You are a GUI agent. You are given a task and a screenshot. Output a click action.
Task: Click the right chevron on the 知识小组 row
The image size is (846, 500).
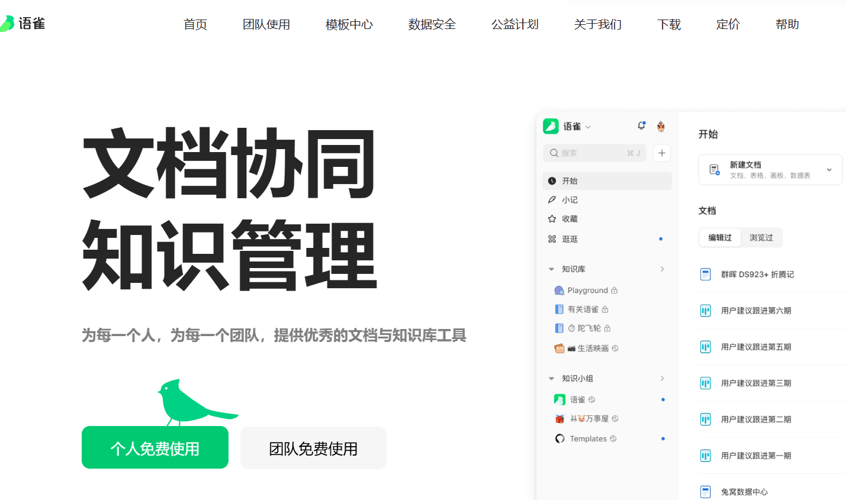tap(662, 379)
